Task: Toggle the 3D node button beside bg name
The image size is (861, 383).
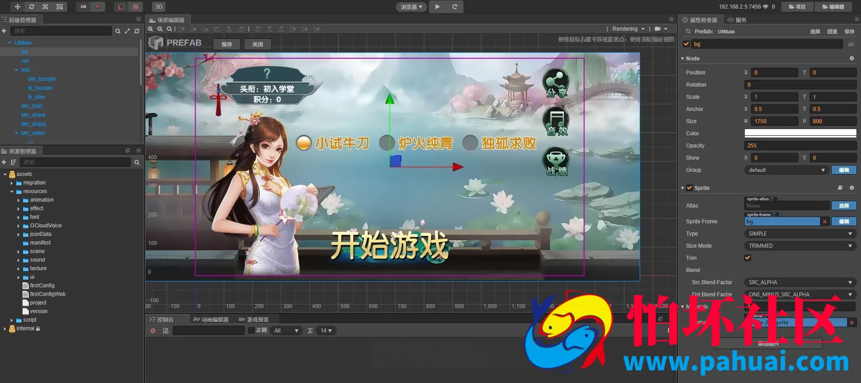Action: pos(851,44)
